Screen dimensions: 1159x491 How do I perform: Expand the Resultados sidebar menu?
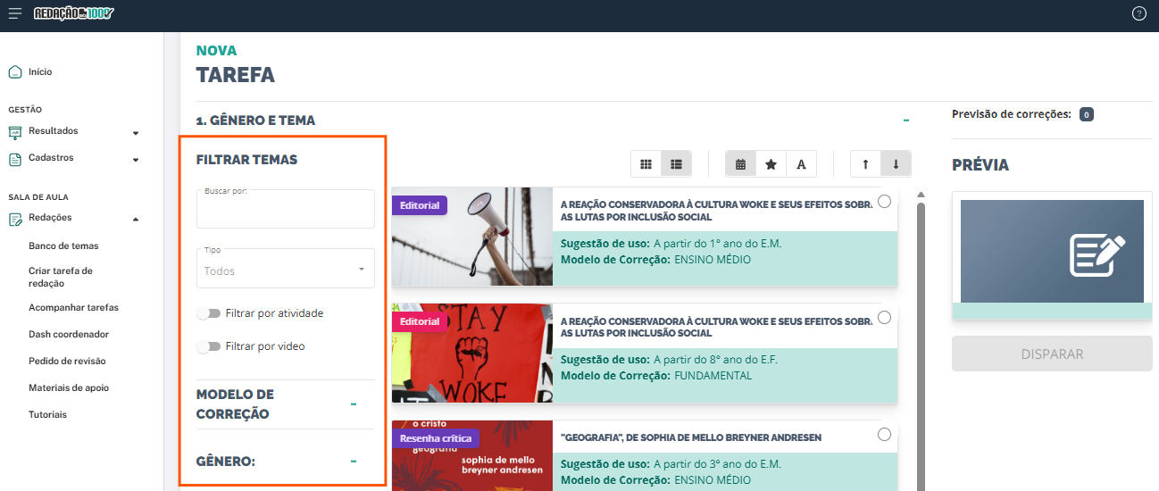[x=136, y=133]
